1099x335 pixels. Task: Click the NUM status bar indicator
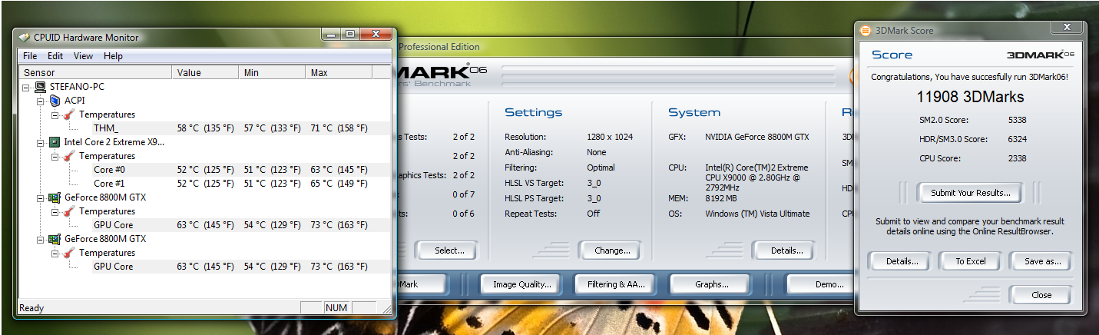336,308
